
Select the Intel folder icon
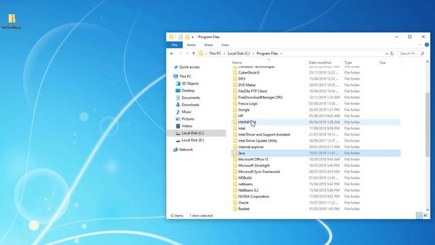pos(235,129)
